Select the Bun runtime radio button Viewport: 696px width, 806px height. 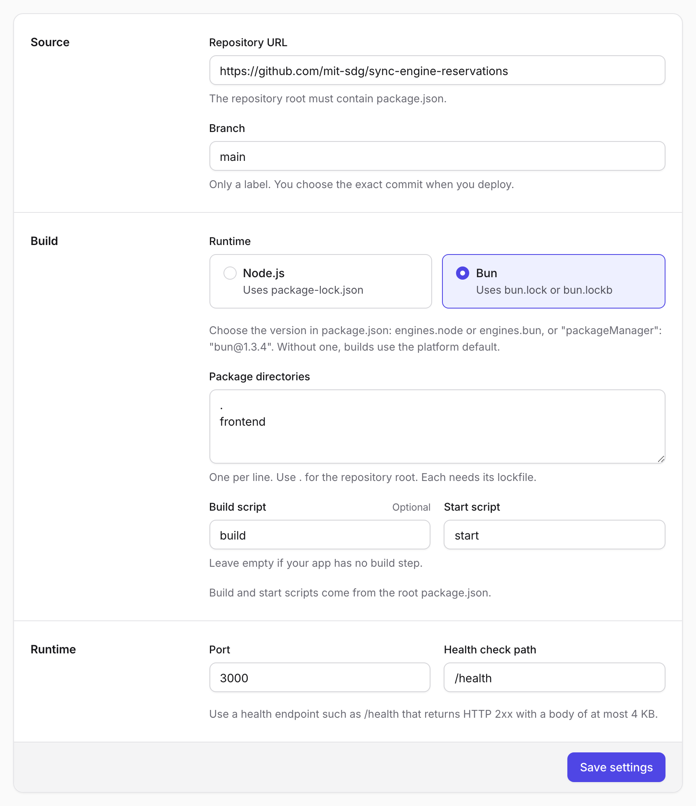point(463,273)
